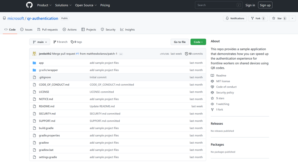This screenshot has width=298, height=162.
Task: Click the file icon next to .gitignore
Action: 34,77
